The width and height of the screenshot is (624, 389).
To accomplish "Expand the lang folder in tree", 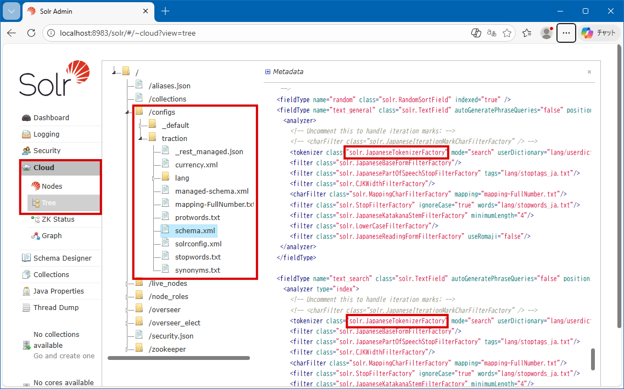I will click(154, 178).
